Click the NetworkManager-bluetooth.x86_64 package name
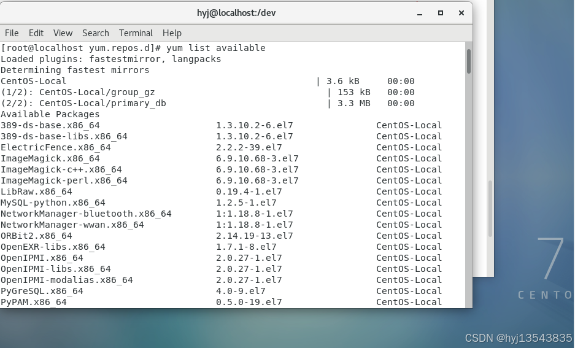575x348 pixels. tap(86, 214)
